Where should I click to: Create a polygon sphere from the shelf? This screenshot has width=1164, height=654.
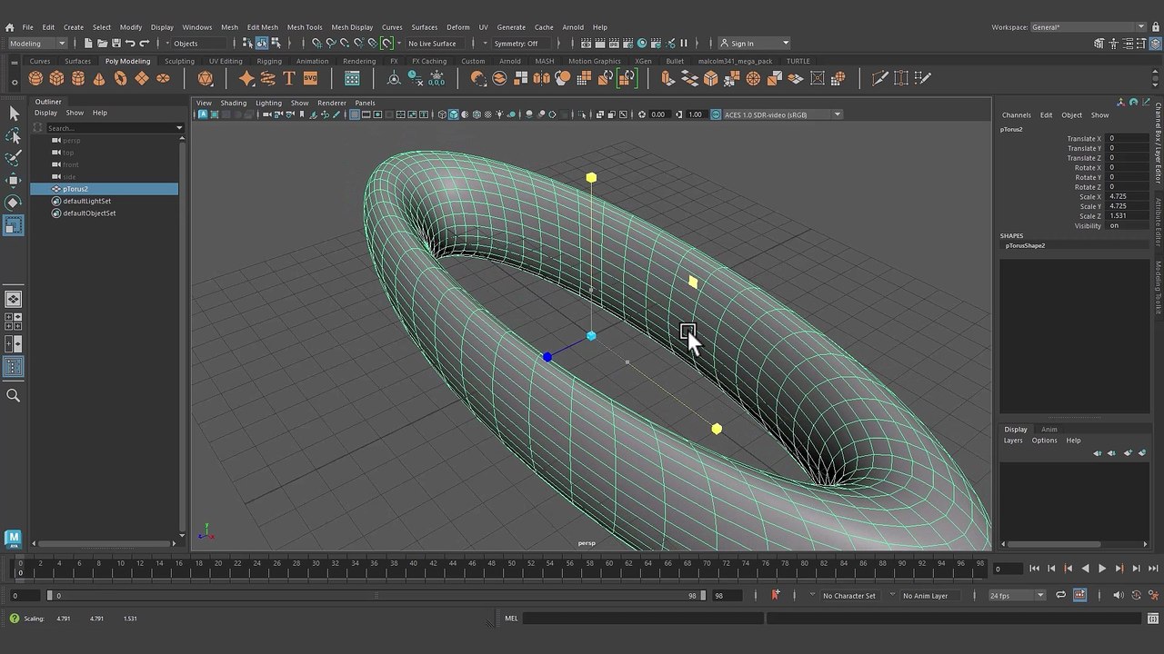click(36, 79)
